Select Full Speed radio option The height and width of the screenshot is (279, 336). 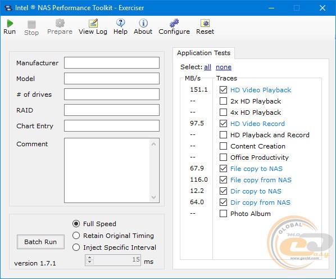[76, 224]
